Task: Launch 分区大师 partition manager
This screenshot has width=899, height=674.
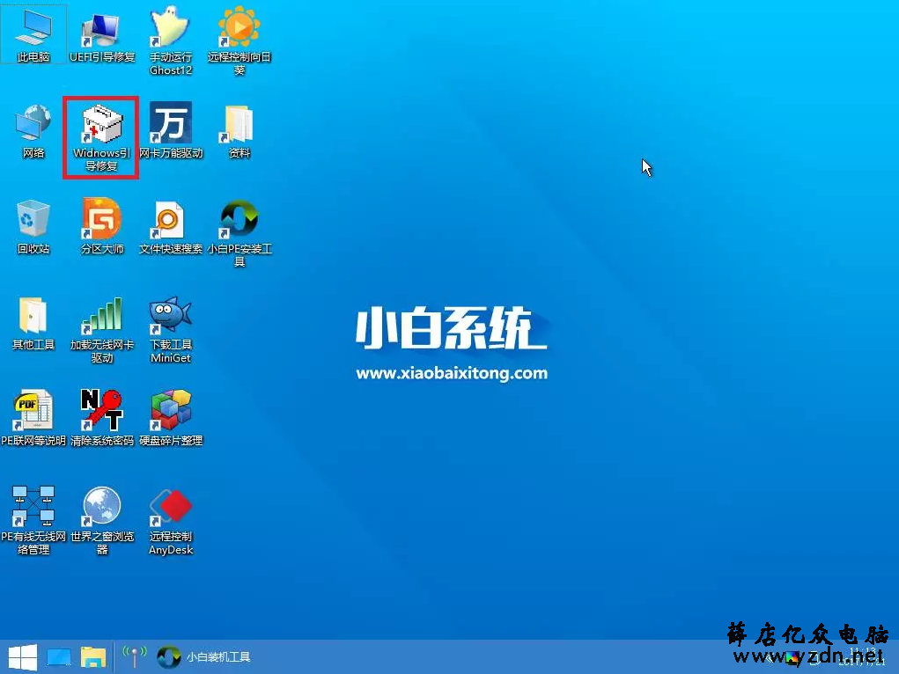Action: click(x=102, y=227)
